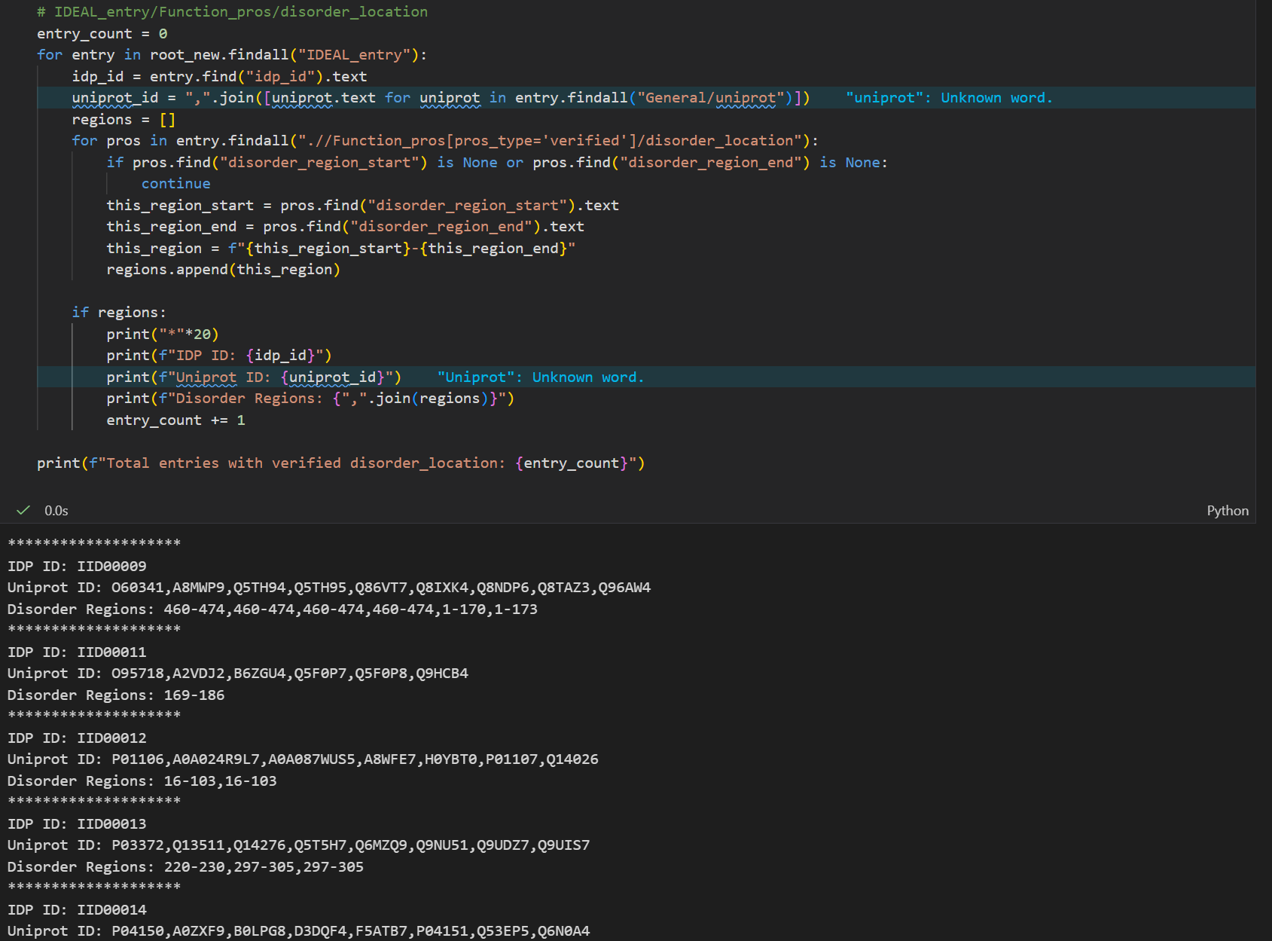Click the lowercase "uniprot": Unknown word. warning
The height and width of the screenshot is (941, 1272).
949,98
